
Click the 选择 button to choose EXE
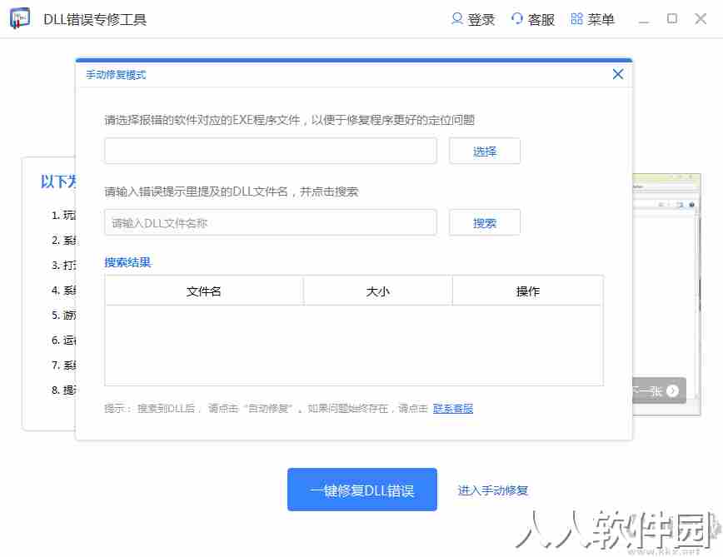pos(485,151)
